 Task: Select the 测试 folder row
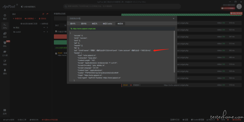[x=30, y=27]
